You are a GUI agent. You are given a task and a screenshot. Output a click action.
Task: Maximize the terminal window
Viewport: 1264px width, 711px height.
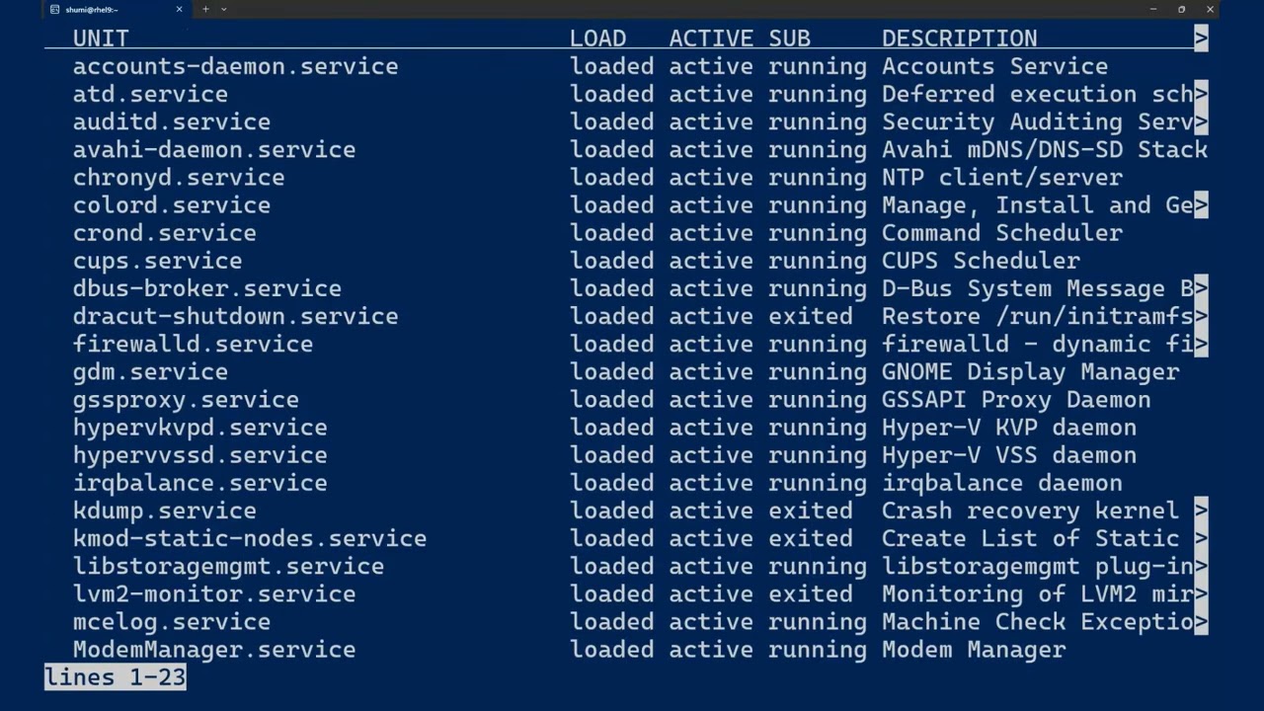[x=1181, y=9]
